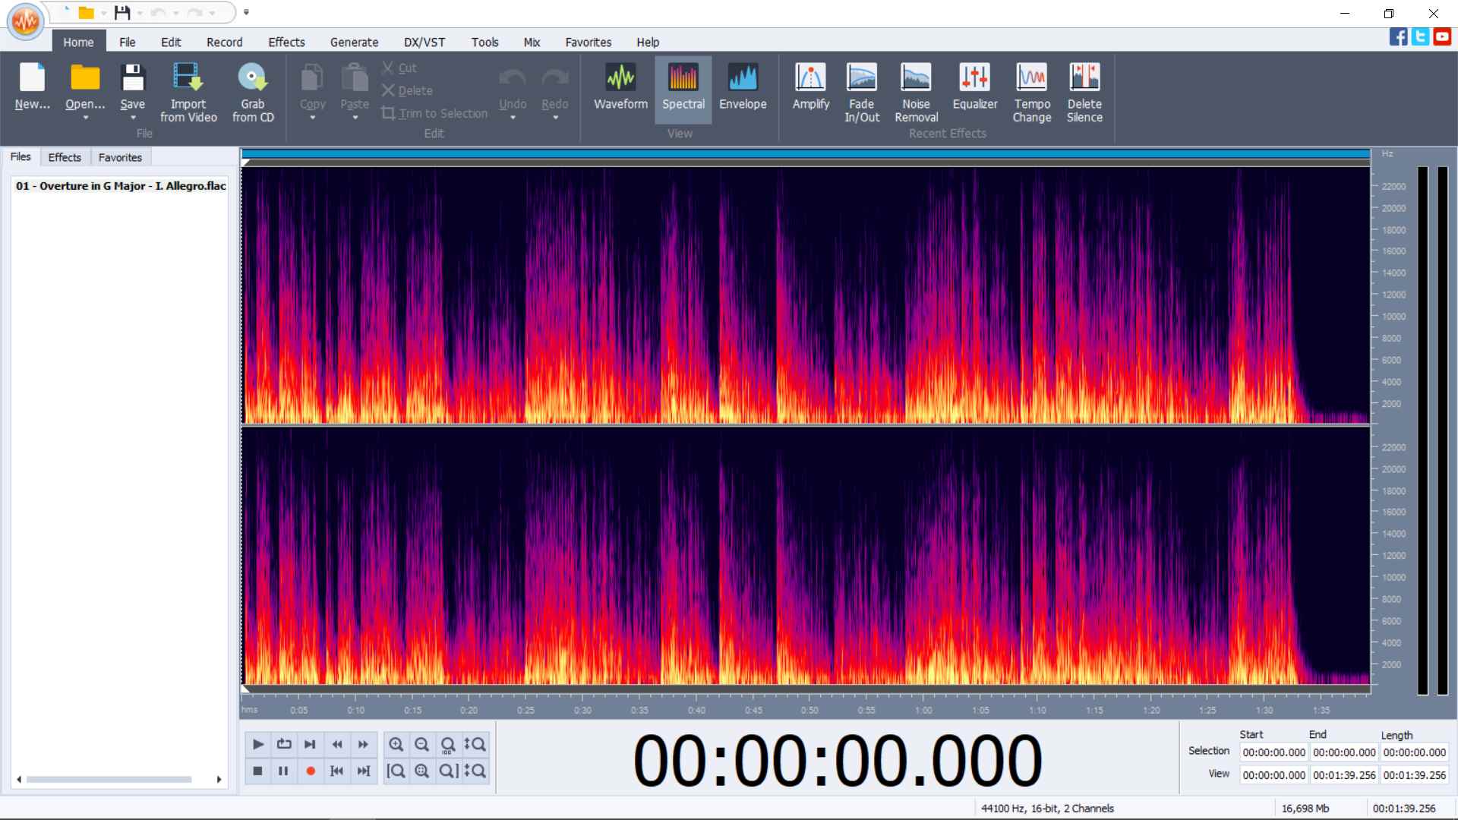This screenshot has height=820, width=1458.
Task: Open the Facebook link icon
Action: [1398, 36]
